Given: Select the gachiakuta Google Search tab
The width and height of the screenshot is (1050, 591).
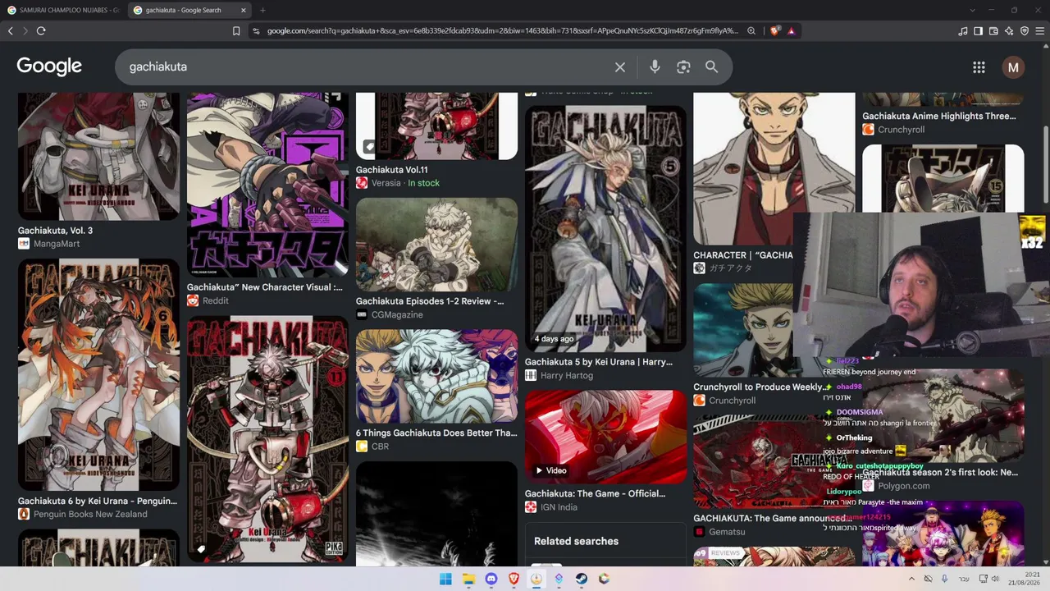Looking at the screenshot, I should point(190,10).
